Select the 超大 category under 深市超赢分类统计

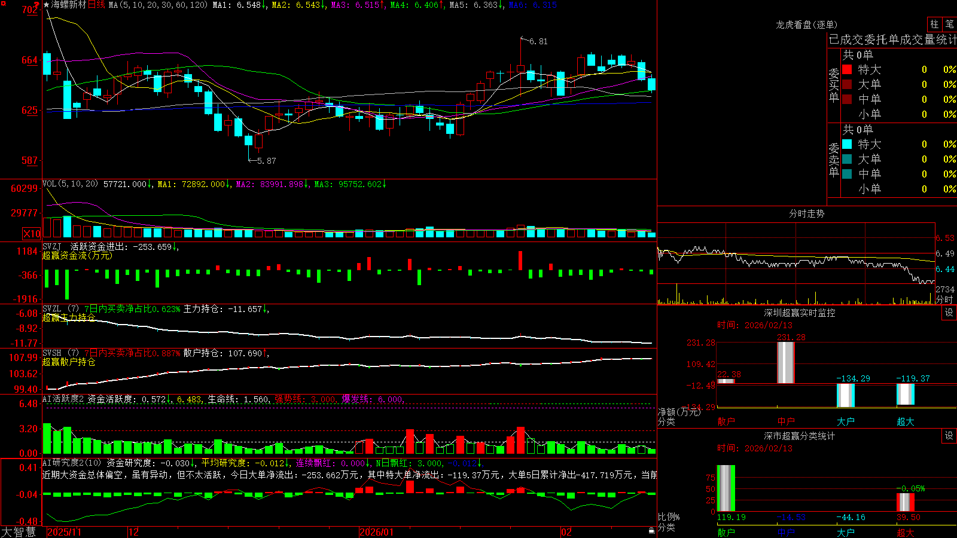pos(906,532)
